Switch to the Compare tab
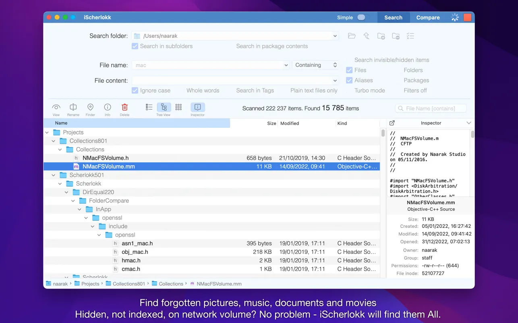The height and width of the screenshot is (323, 518). pyautogui.click(x=428, y=17)
